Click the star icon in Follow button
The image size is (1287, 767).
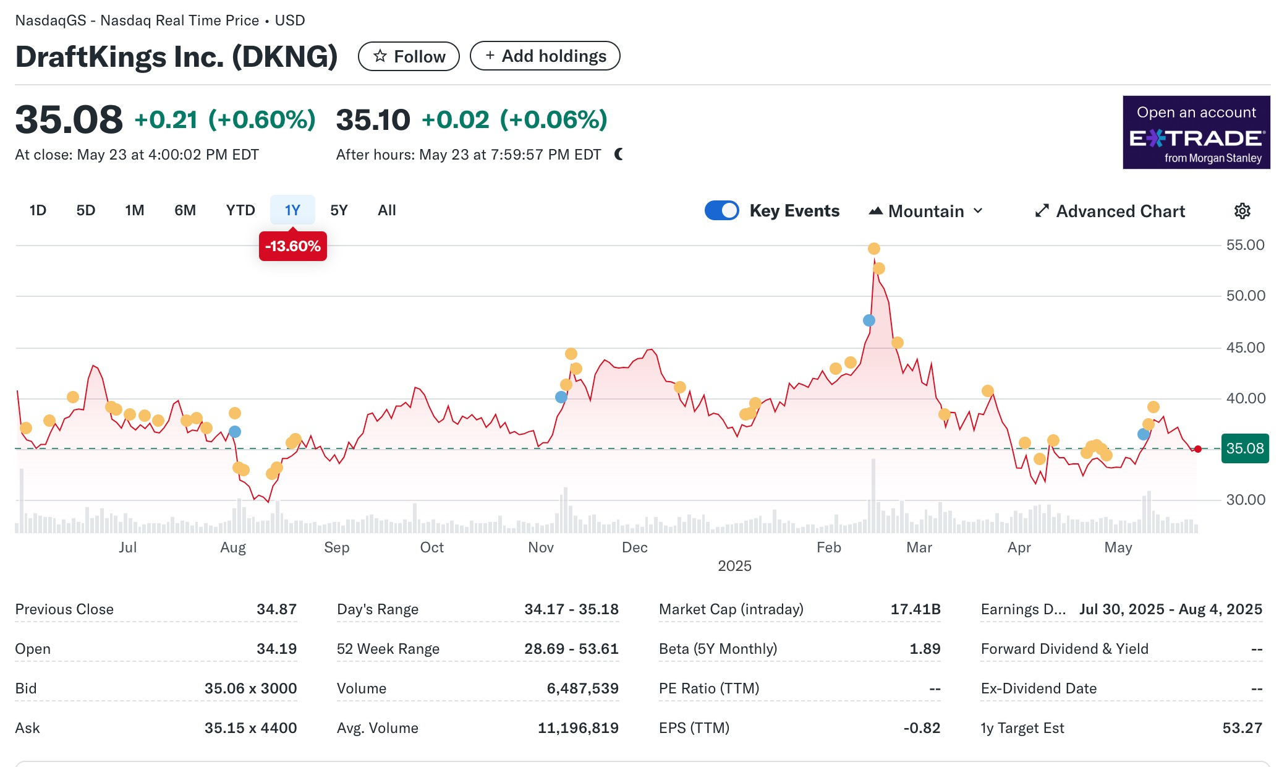pyautogui.click(x=380, y=56)
